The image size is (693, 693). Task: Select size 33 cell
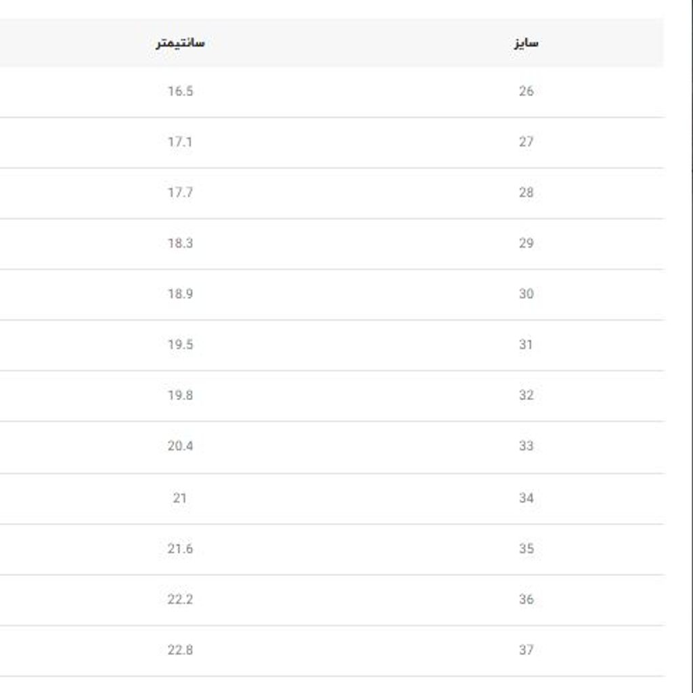click(526, 446)
